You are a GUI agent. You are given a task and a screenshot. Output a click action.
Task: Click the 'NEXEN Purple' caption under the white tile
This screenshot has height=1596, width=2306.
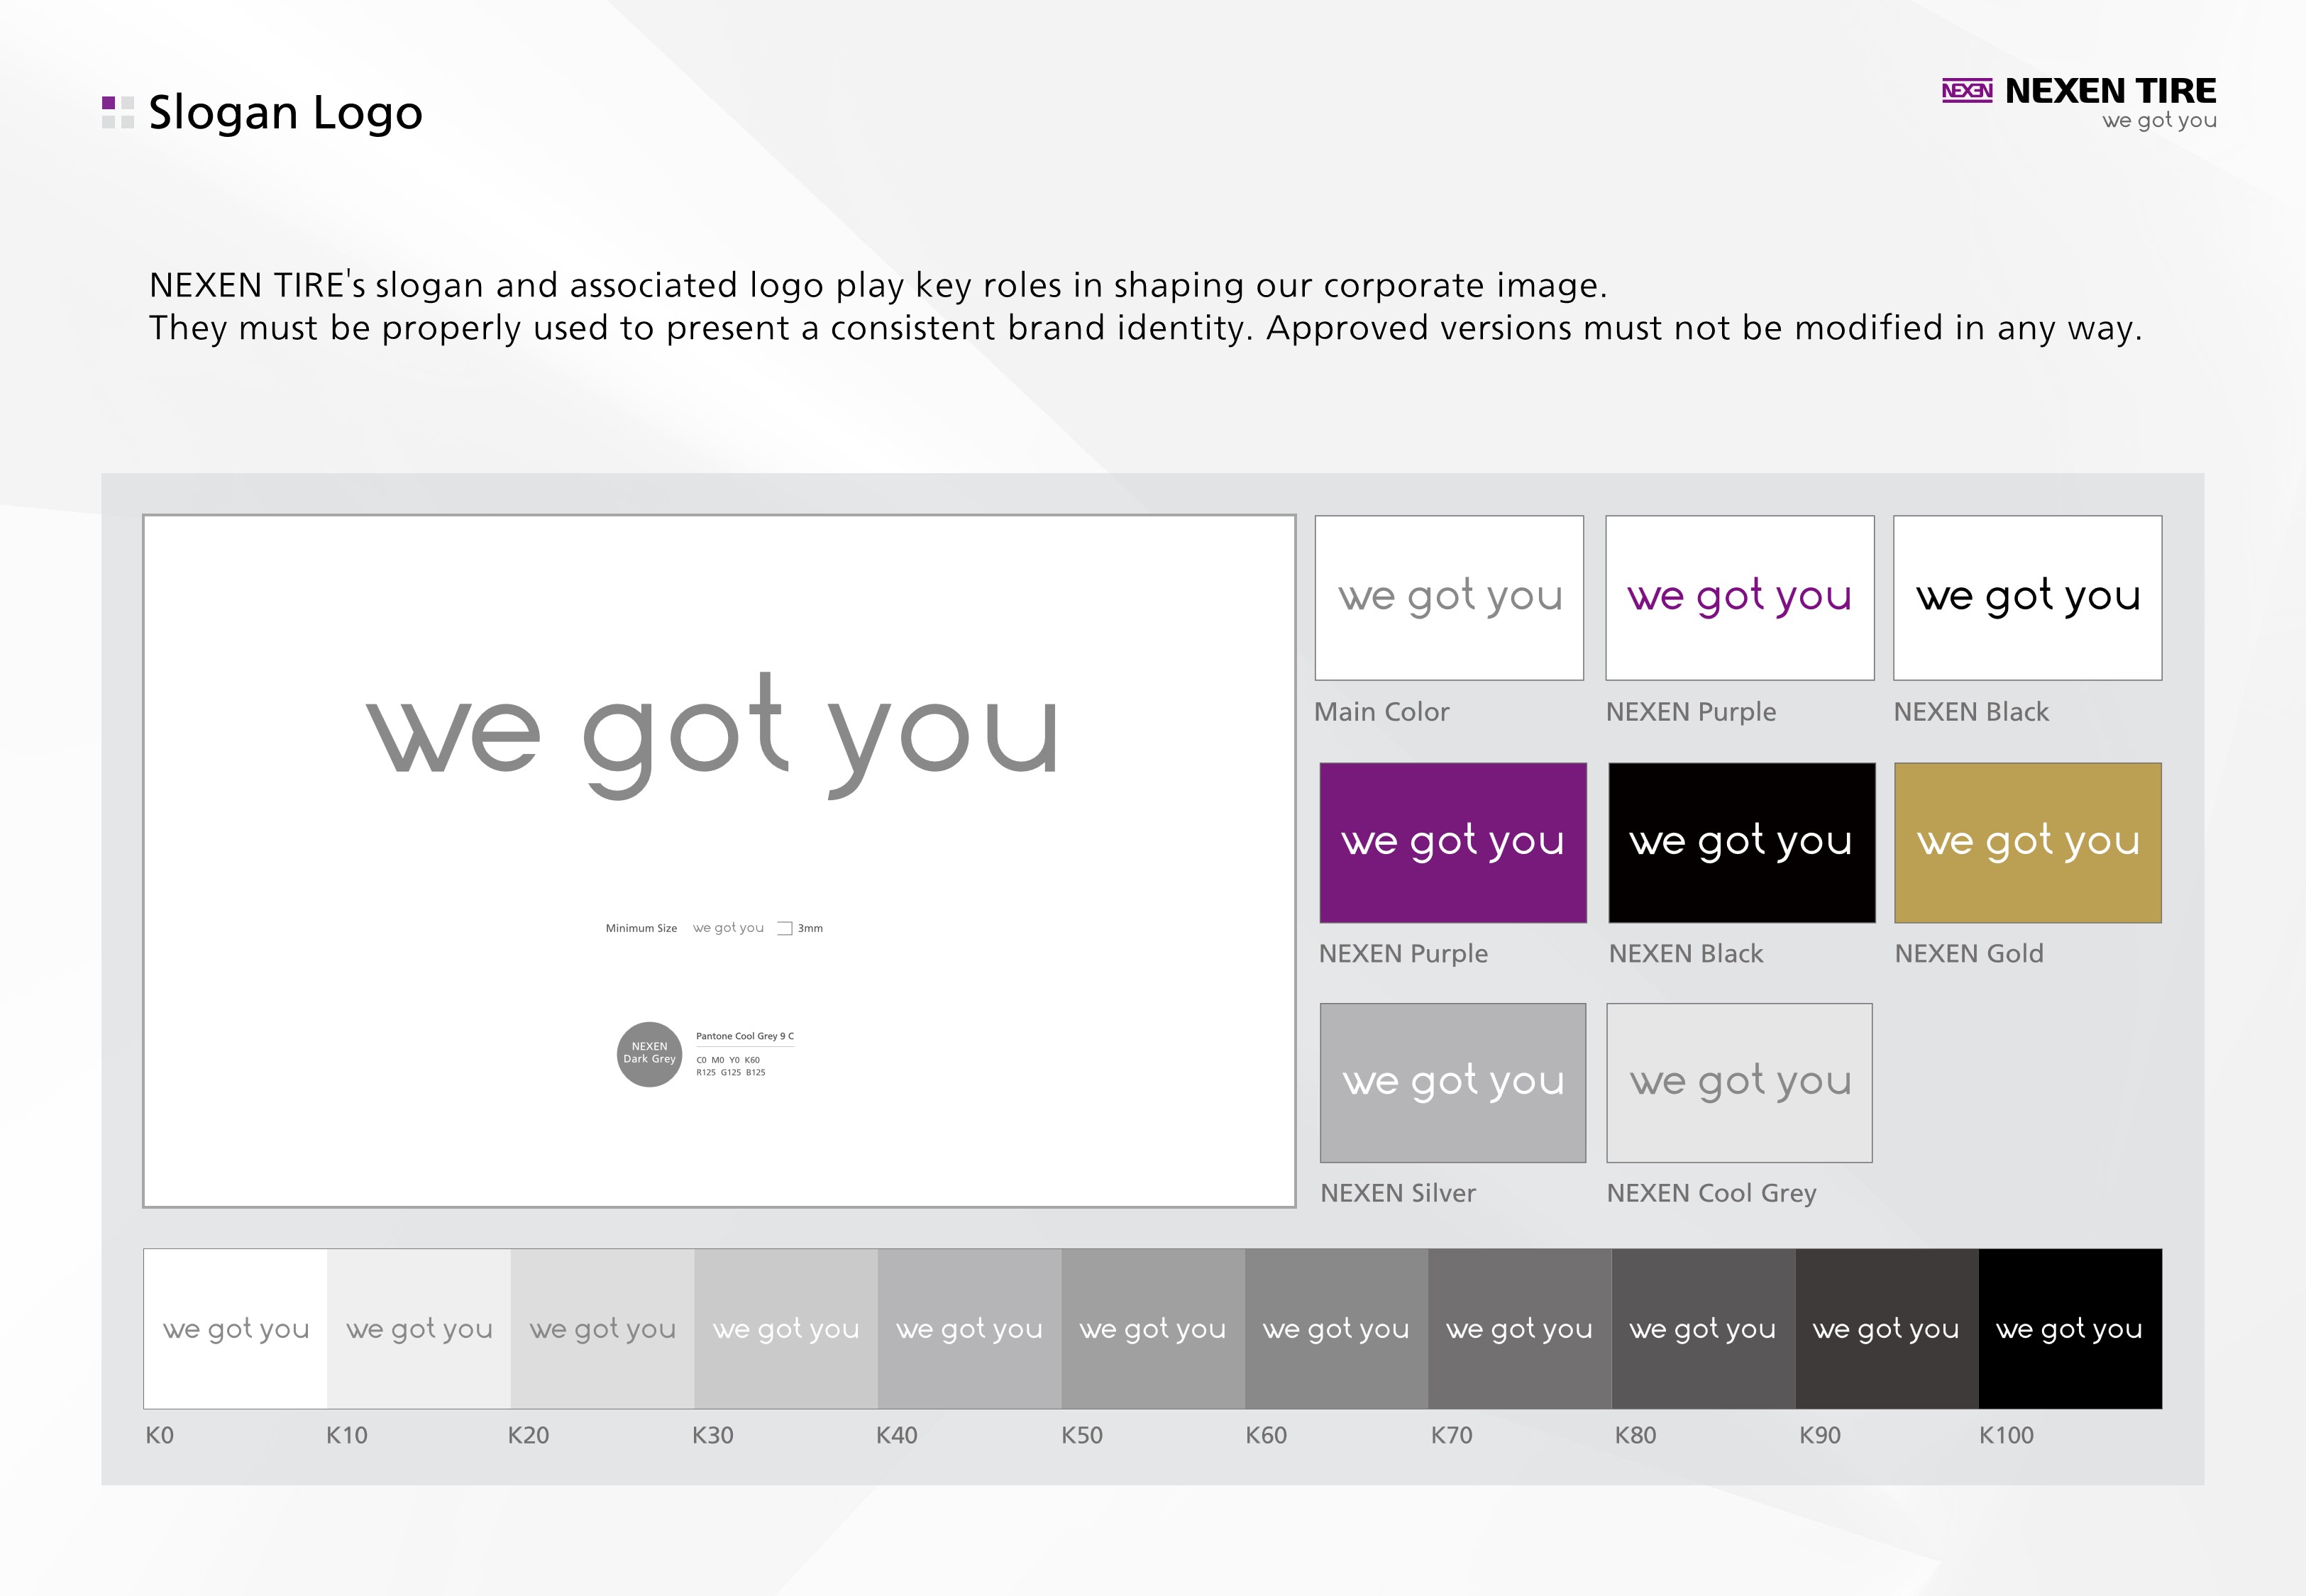point(1691,713)
